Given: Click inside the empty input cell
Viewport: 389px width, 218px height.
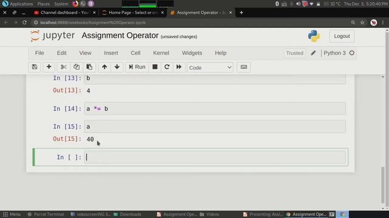Looking at the screenshot, I should (215, 157).
